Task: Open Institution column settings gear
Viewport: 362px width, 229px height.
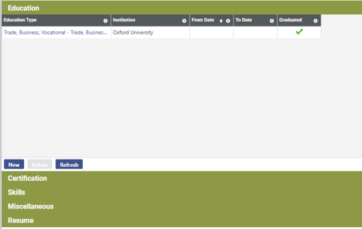Action: (x=184, y=21)
